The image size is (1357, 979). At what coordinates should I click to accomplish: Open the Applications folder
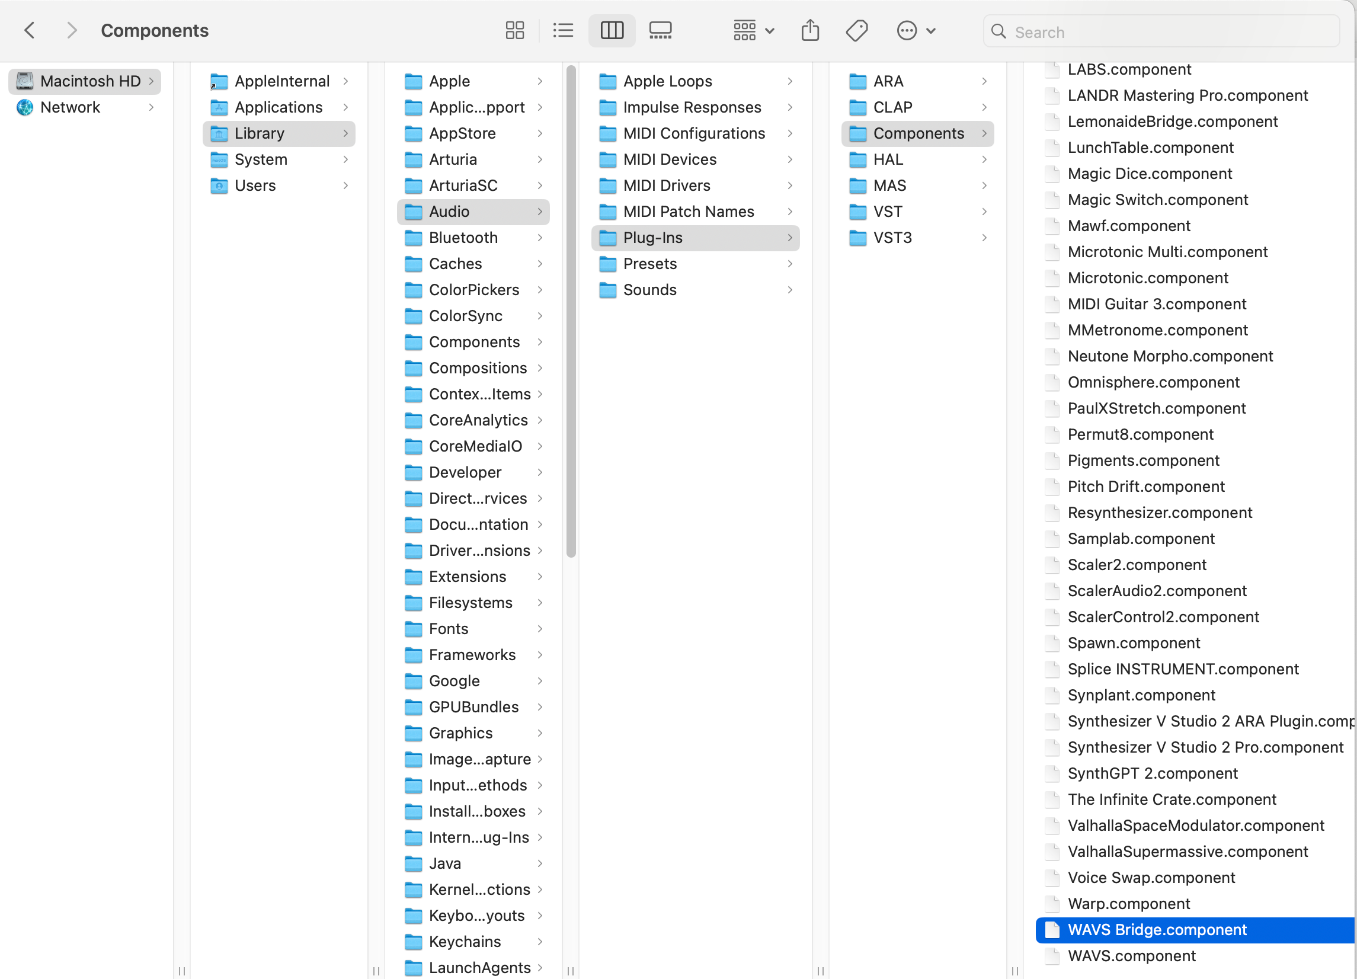point(279,107)
